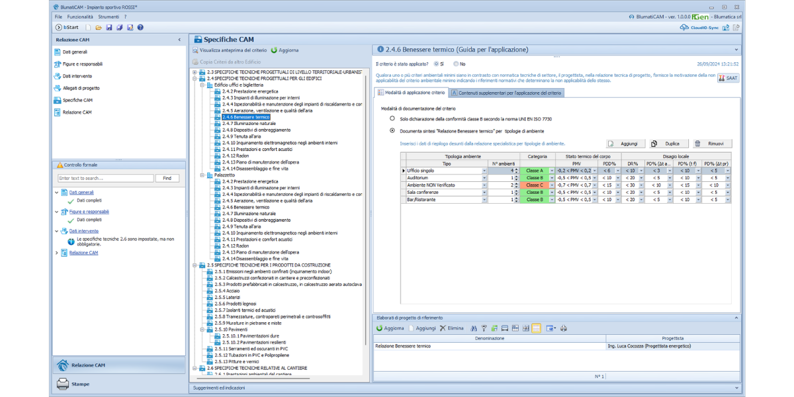Screen dimensions: 794x397
Task: Click Elimina in the Elaborati toolbar
Action: click(x=451, y=328)
